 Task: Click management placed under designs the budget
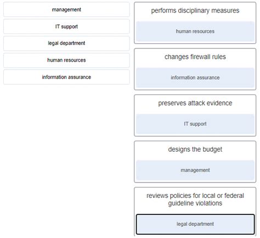point(195,170)
